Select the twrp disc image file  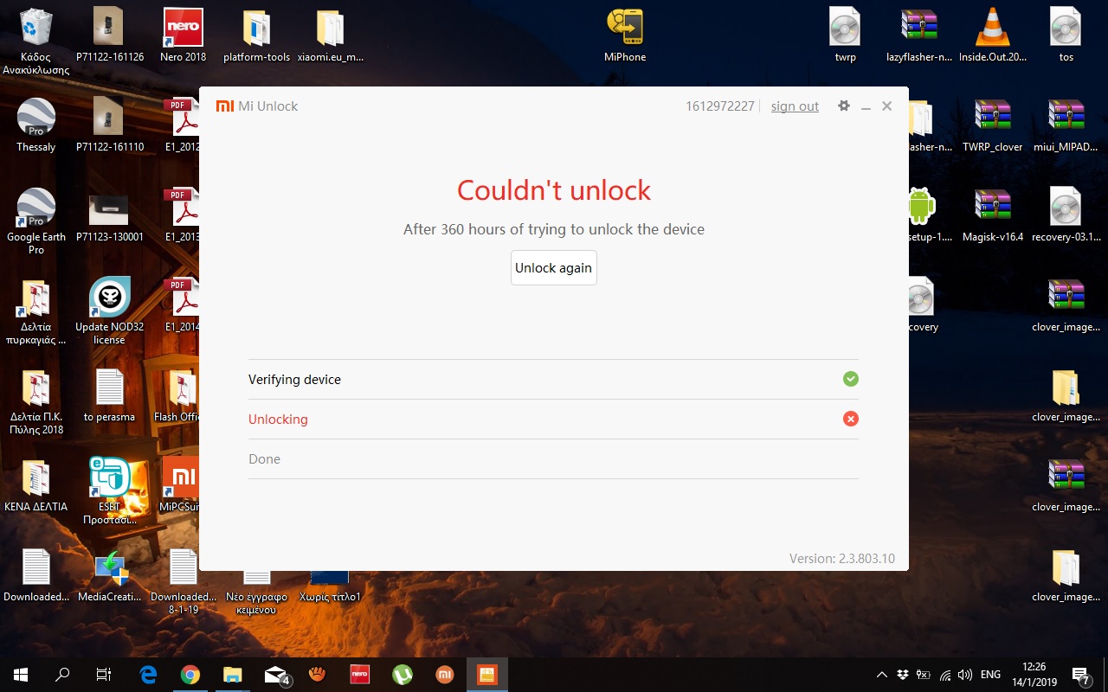click(846, 36)
